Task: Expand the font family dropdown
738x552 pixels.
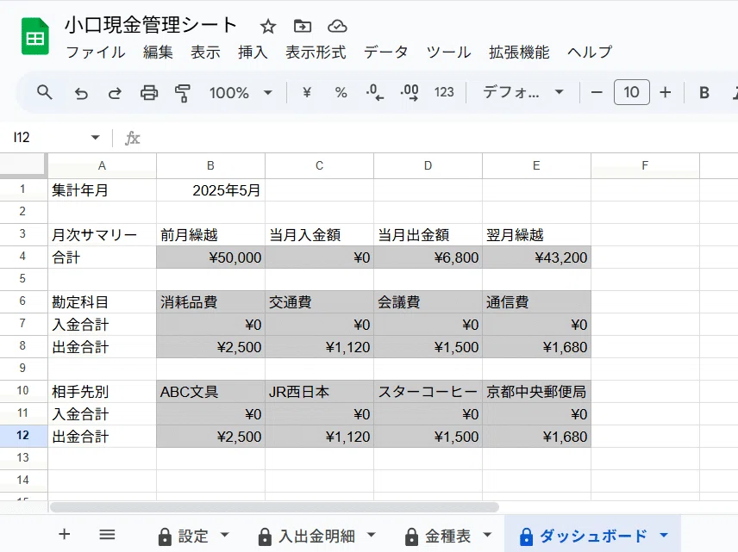Action: 522,92
